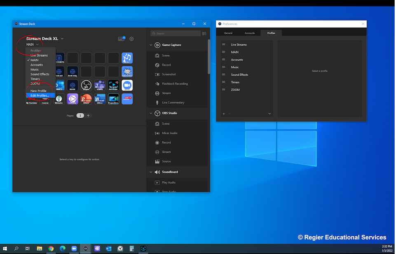Open the chevron menu below Preferences profile list

coord(269,114)
